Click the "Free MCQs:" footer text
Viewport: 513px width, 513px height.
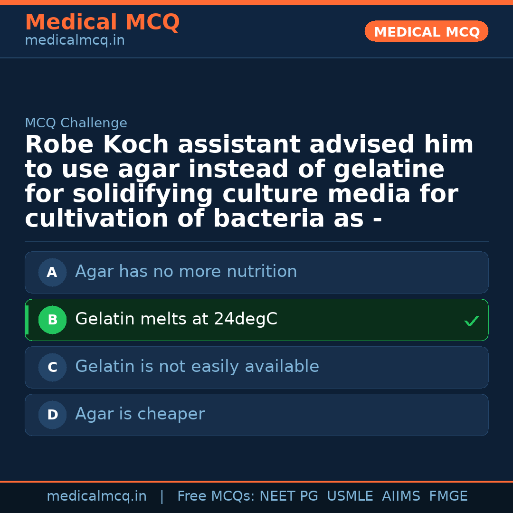(x=216, y=496)
